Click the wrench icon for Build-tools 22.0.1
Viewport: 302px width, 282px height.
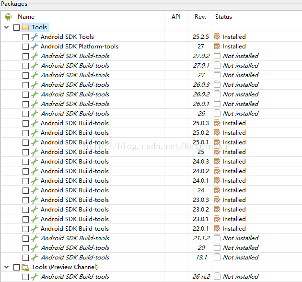pos(35,229)
